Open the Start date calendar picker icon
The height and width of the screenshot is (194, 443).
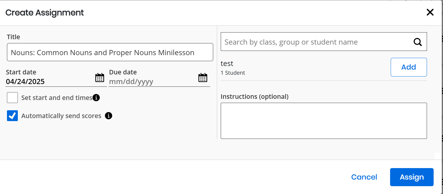pos(99,78)
